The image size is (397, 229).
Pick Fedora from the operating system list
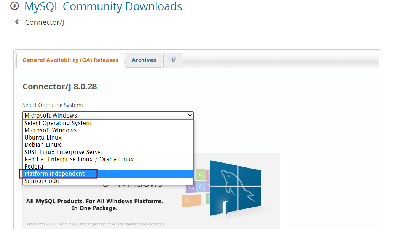coord(34,167)
